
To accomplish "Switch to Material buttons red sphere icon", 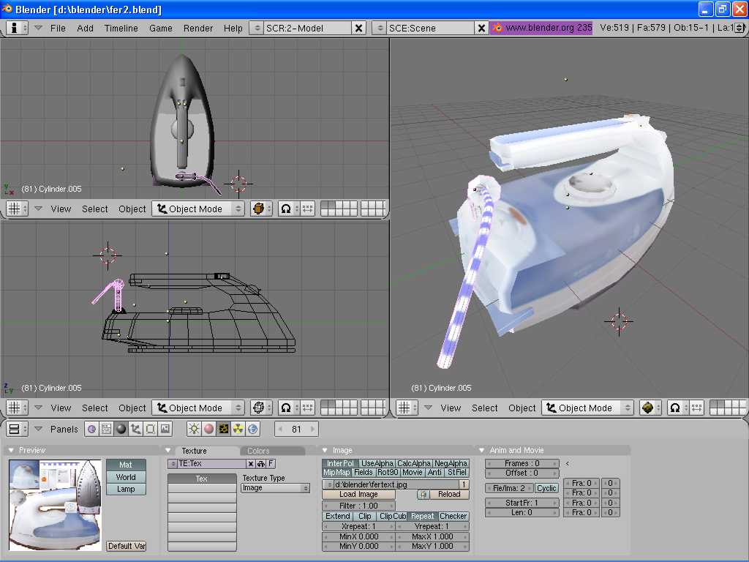I will pyautogui.click(x=208, y=430).
